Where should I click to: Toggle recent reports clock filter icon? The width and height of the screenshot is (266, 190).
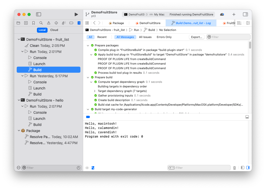78,168
